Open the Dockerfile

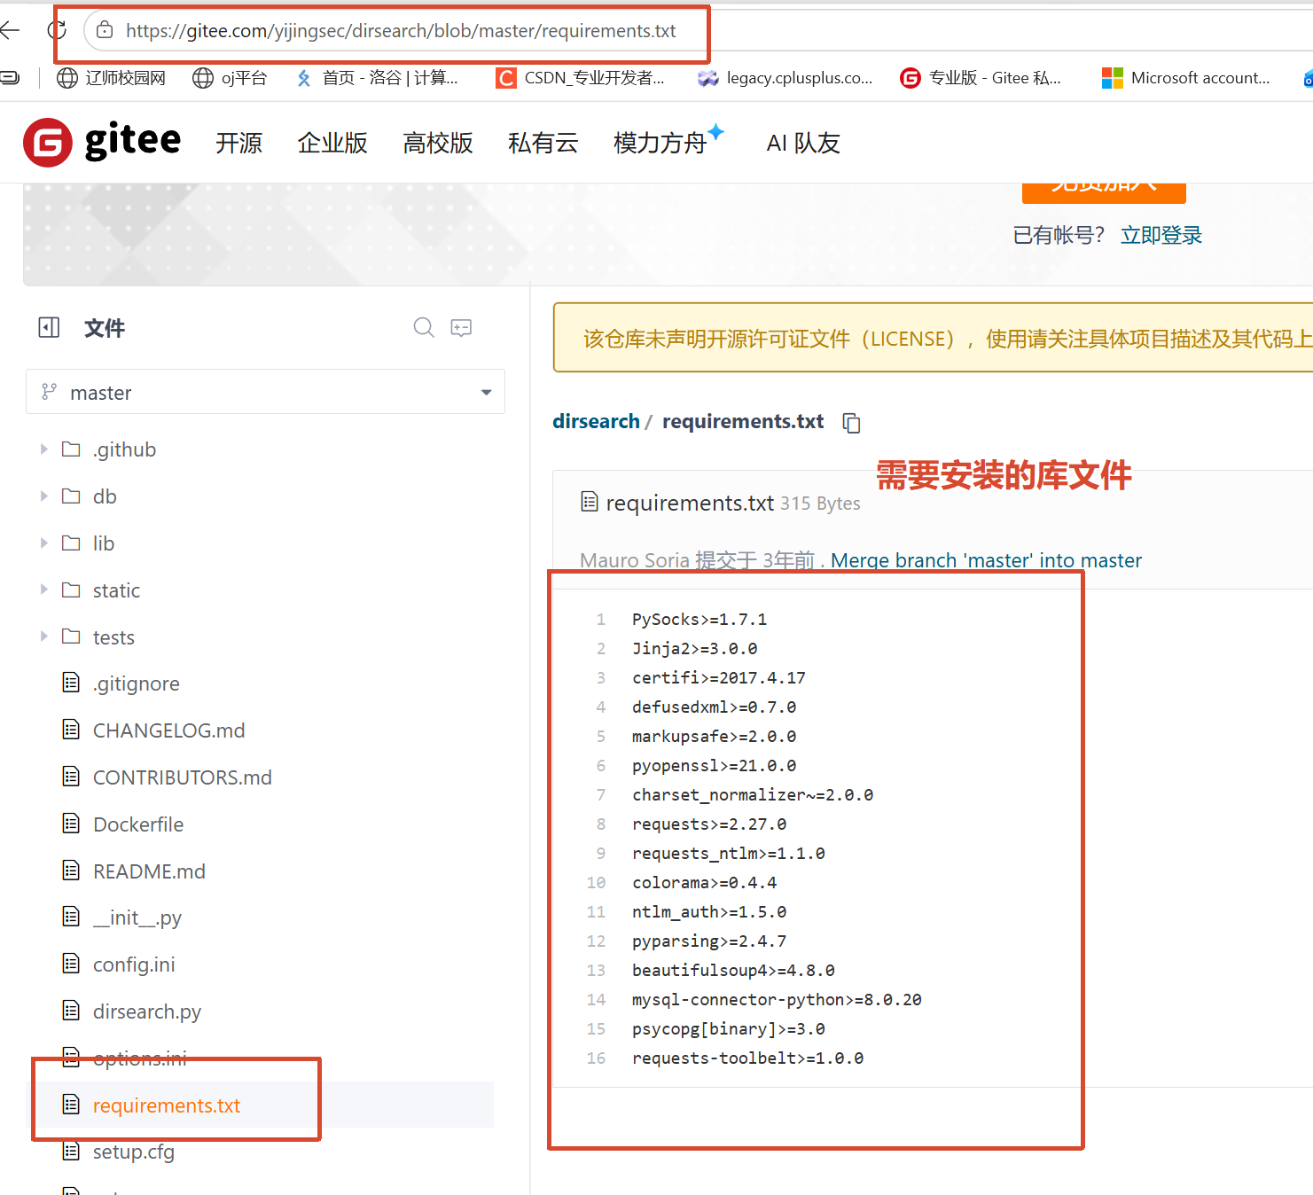click(x=138, y=824)
